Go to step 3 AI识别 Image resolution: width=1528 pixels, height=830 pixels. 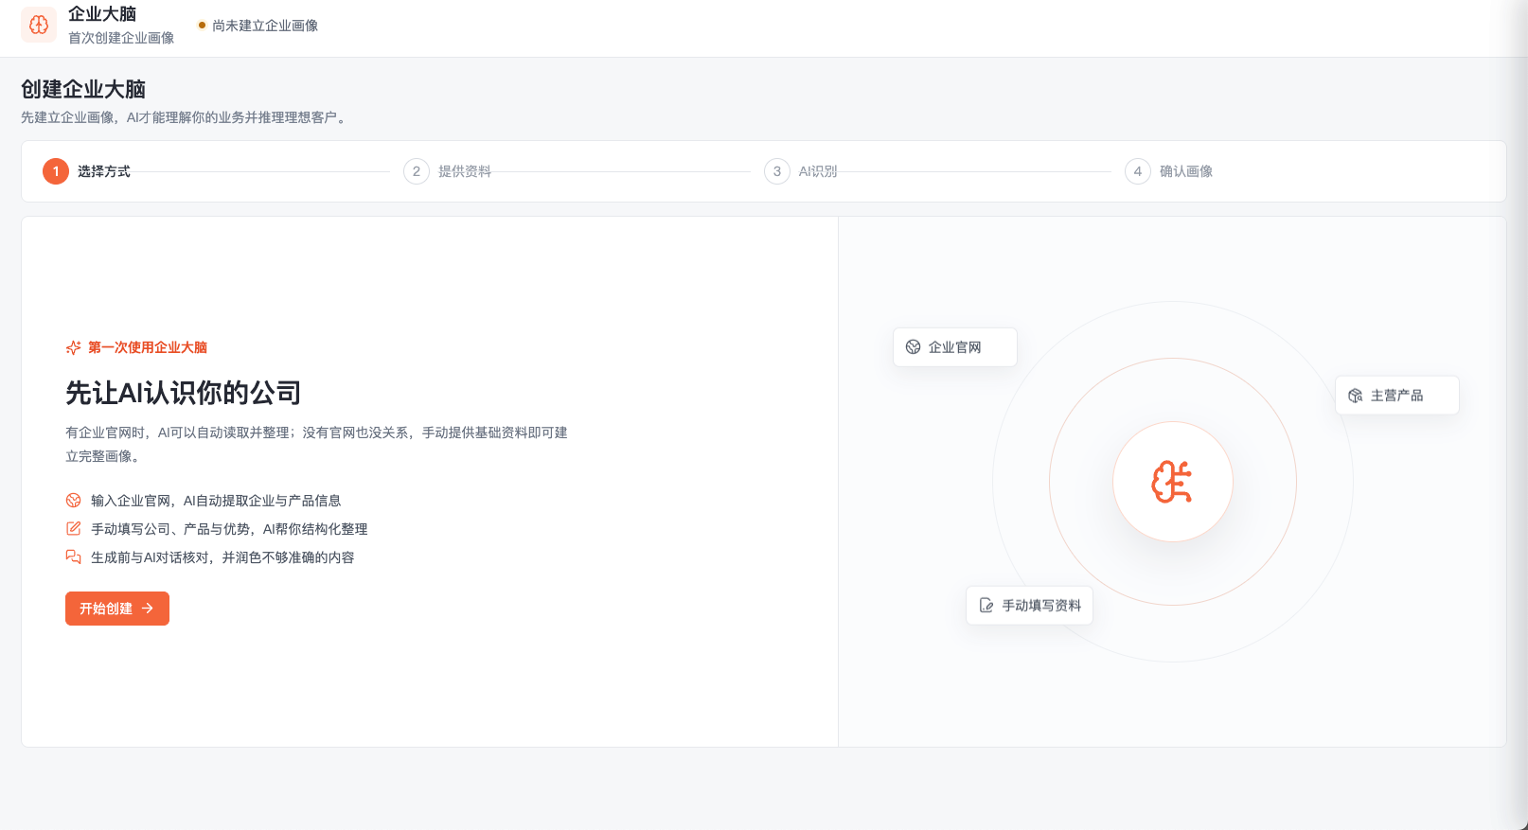click(801, 171)
